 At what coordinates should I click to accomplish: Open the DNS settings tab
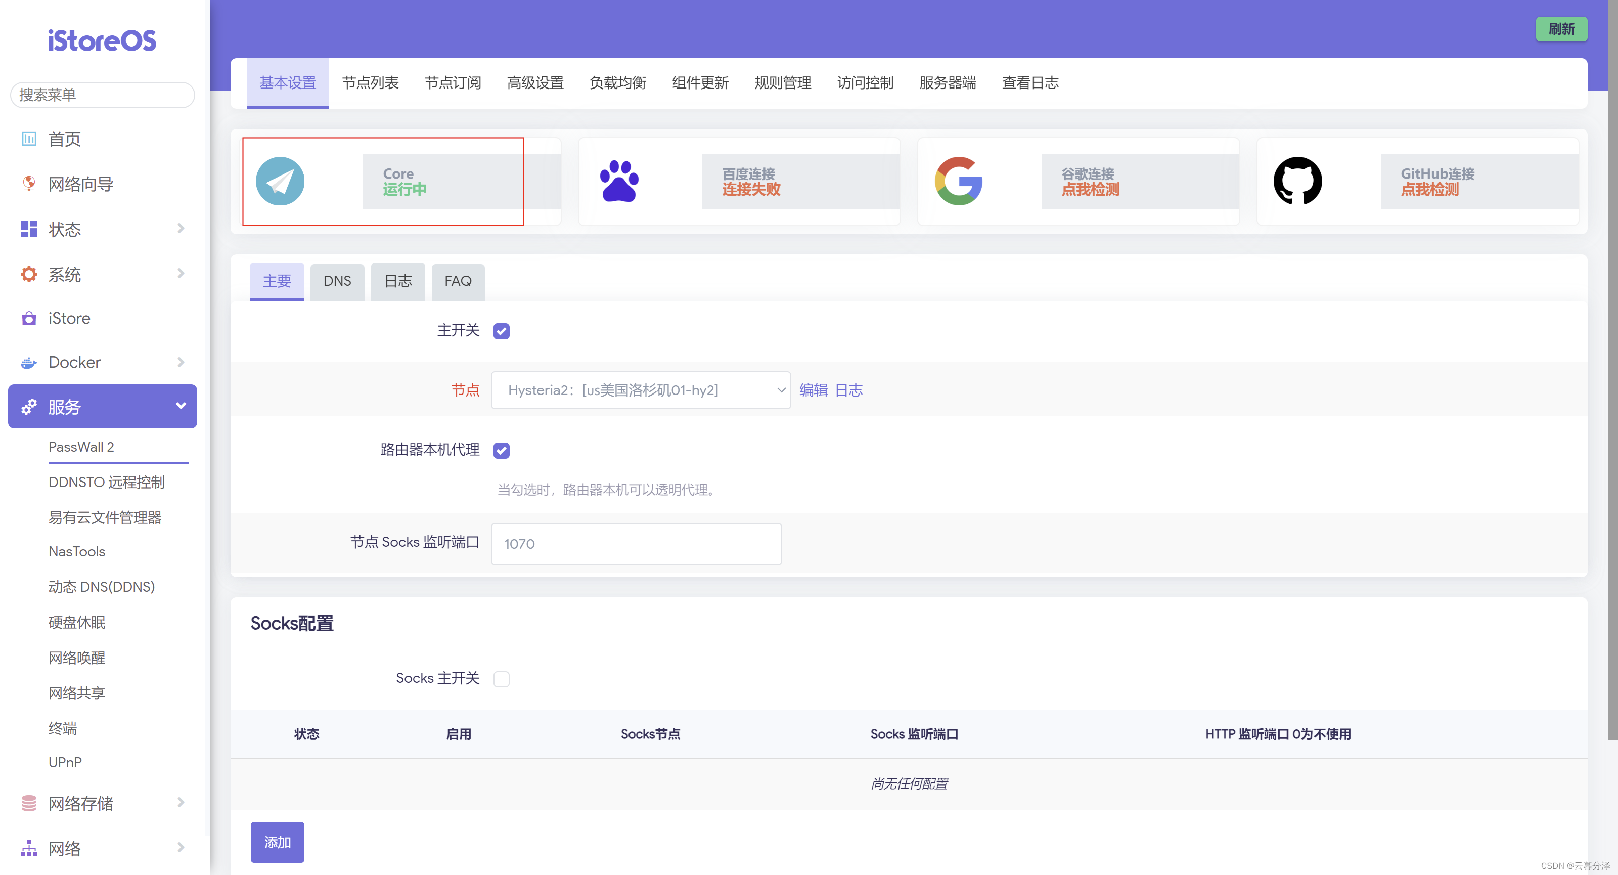click(337, 281)
